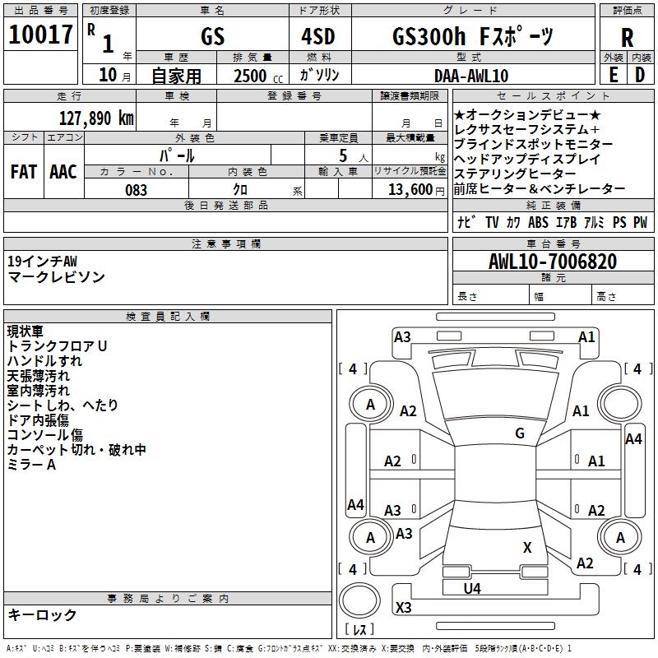This screenshot has width=658, height=658.
Task: Click the evaluation score R
Action: [627, 38]
